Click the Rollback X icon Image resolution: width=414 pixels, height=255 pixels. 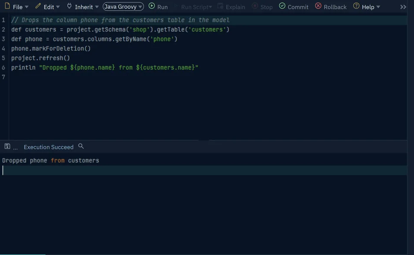click(318, 6)
